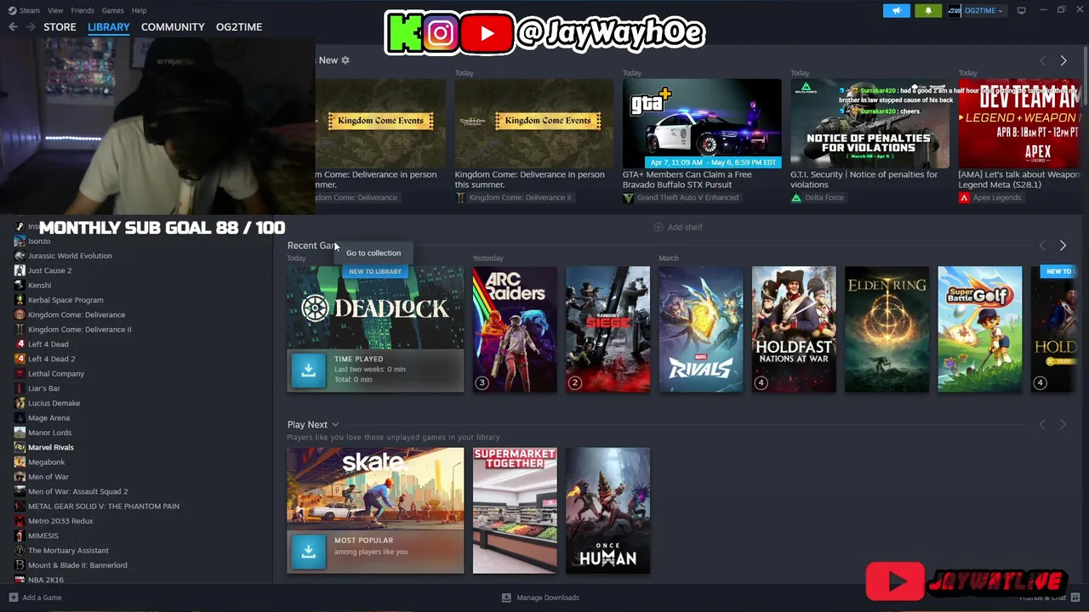Open the announcements megaphone button
Image resolution: width=1089 pixels, height=612 pixels.
(896, 10)
